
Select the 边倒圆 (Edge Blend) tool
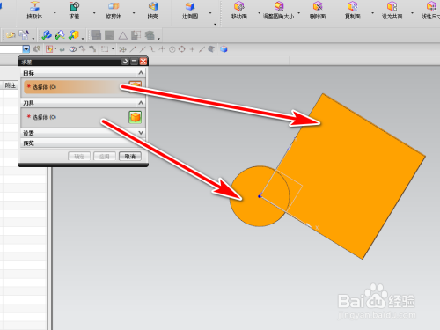[190, 11]
